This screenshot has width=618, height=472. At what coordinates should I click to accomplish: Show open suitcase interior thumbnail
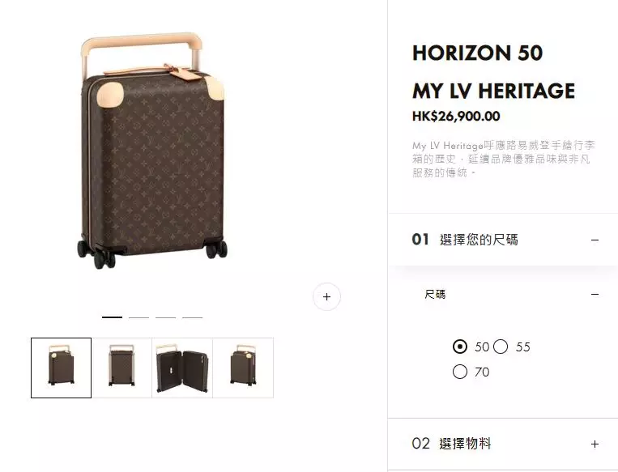(x=182, y=368)
